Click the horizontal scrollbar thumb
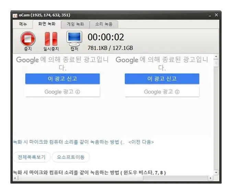 pos(80,178)
